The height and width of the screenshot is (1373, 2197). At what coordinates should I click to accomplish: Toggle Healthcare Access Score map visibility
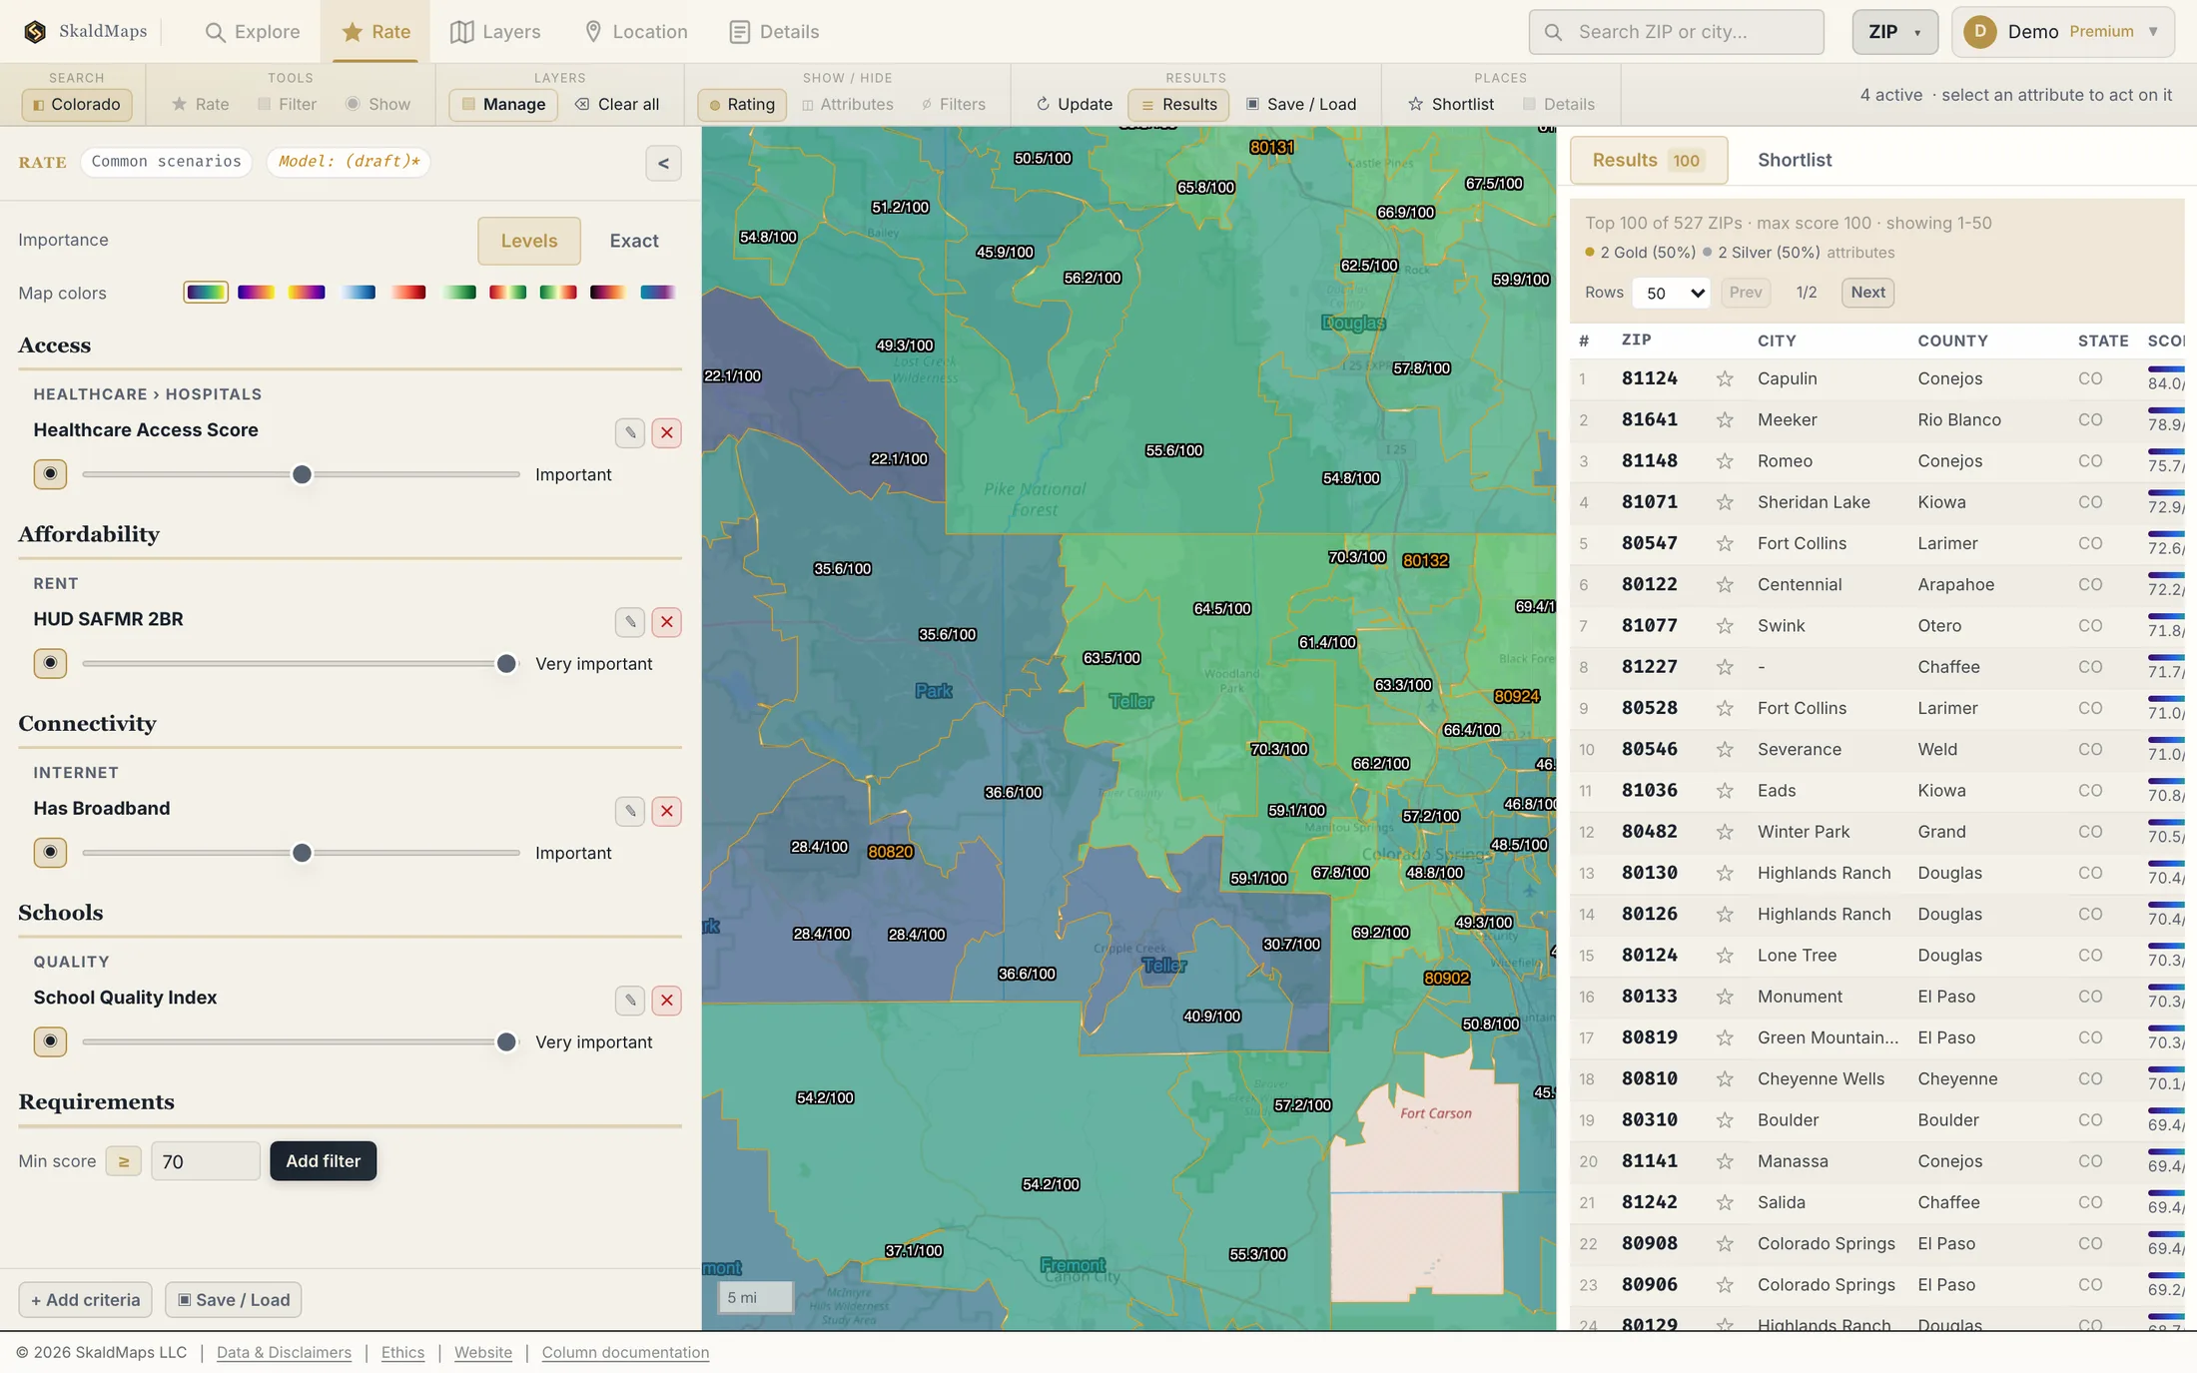click(x=50, y=474)
